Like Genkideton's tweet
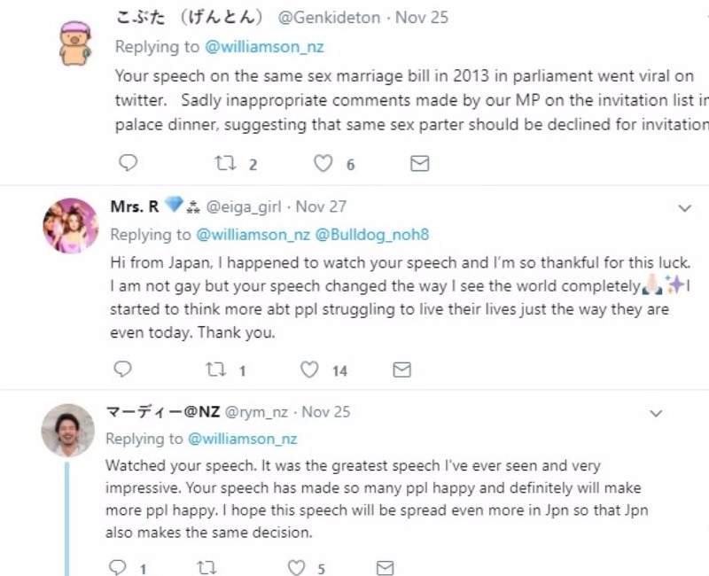709x576 pixels. click(x=324, y=164)
